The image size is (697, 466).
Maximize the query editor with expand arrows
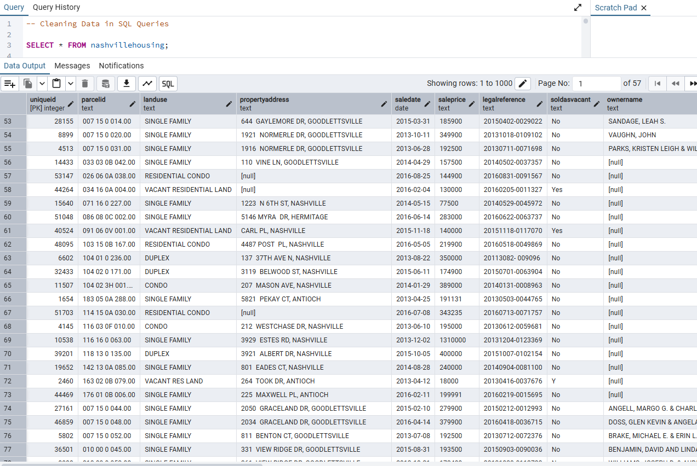tap(578, 8)
